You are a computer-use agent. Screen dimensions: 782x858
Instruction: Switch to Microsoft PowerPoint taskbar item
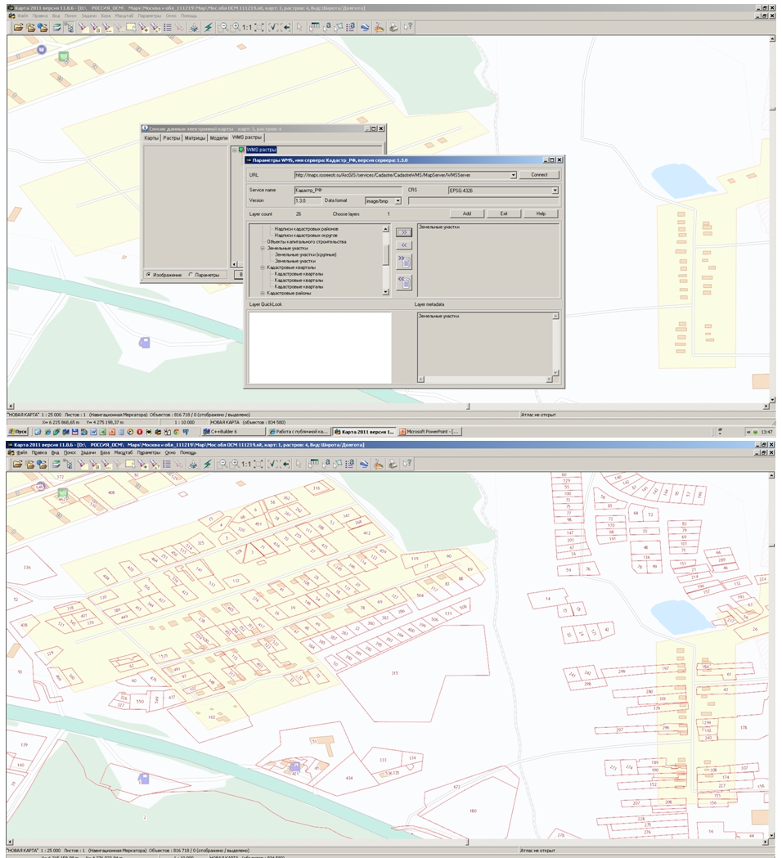pos(429,432)
